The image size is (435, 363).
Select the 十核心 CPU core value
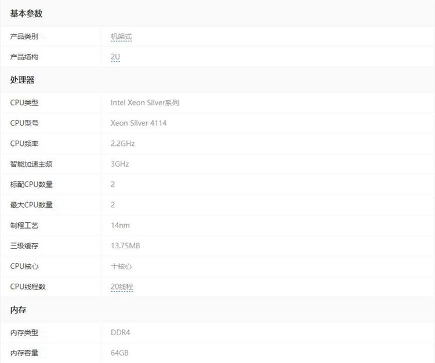pyautogui.click(x=121, y=266)
